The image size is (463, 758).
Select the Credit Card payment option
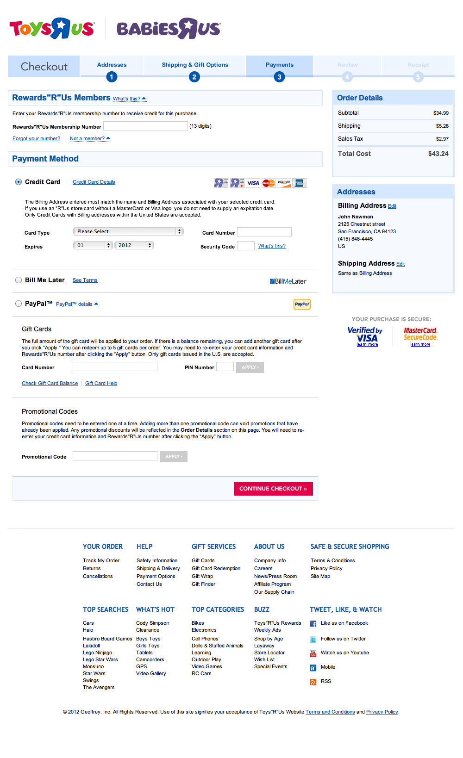tap(18, 182)
